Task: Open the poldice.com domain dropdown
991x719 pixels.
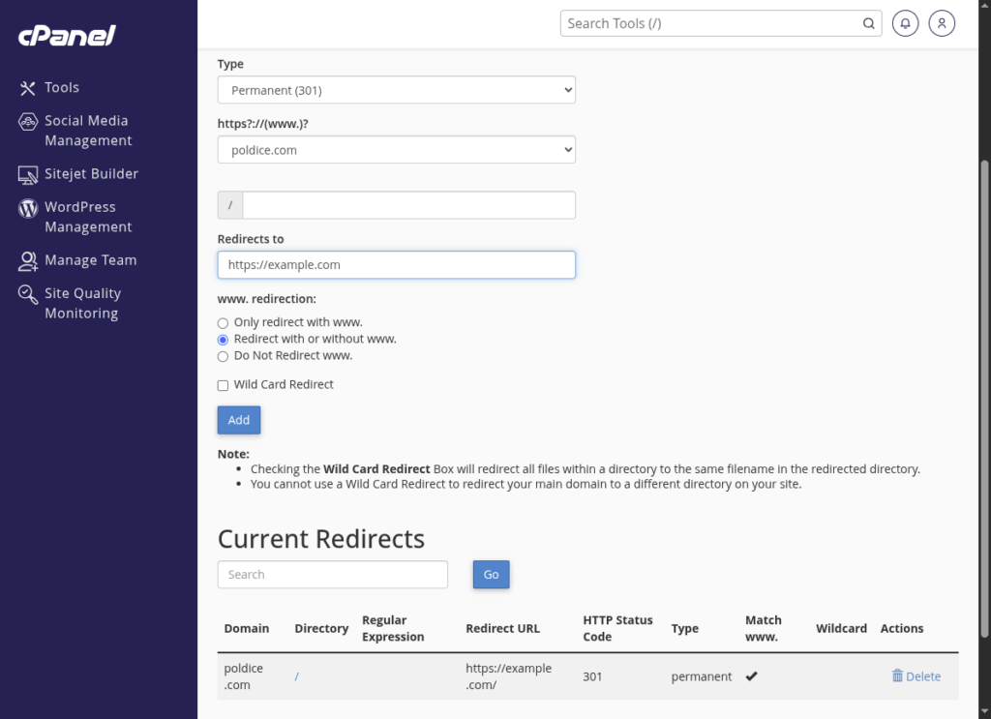Action: (x=396, y=150)
